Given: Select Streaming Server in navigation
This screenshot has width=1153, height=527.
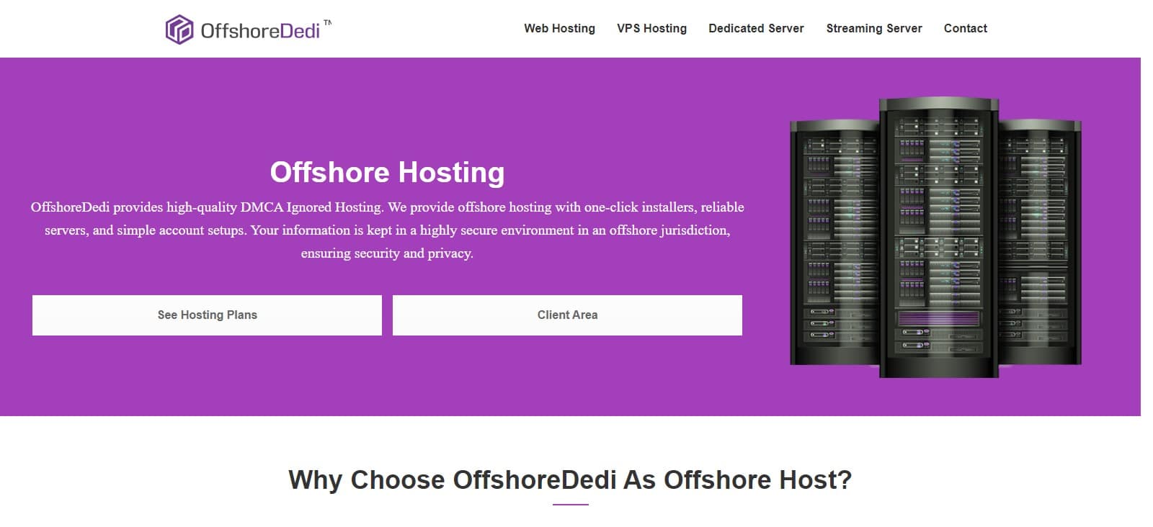Looking at the screenshot, I should [874, 29].
